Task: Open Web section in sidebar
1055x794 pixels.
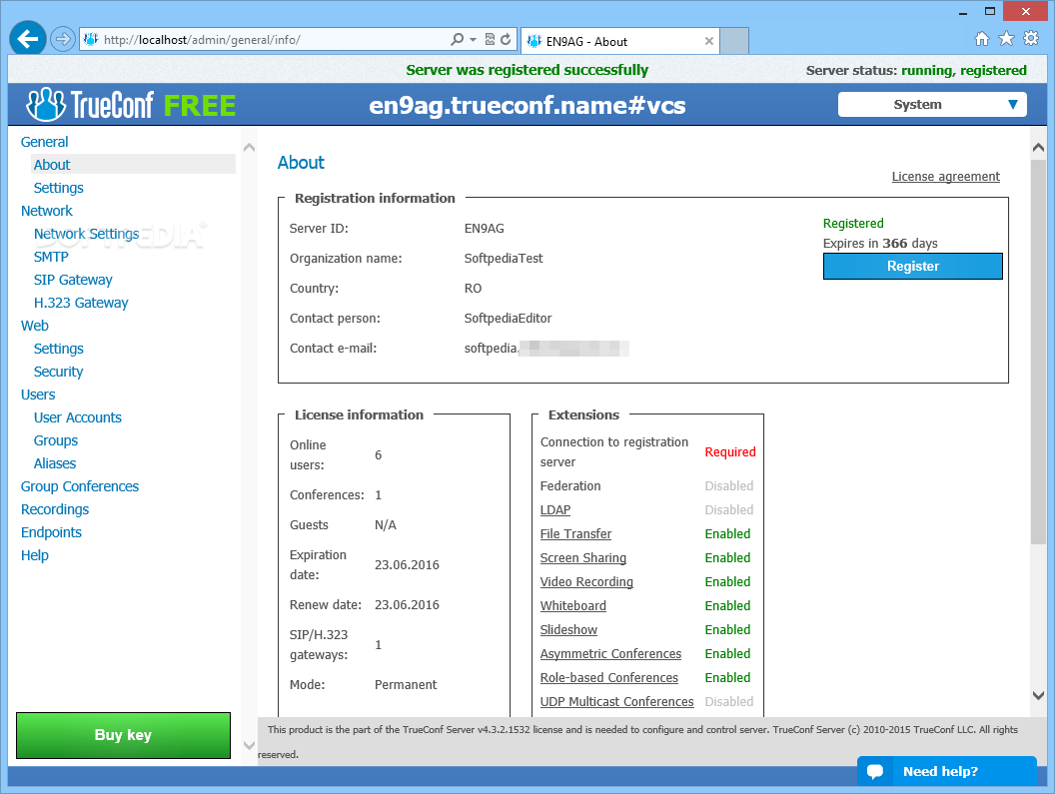Action: (x=34, y=326)
